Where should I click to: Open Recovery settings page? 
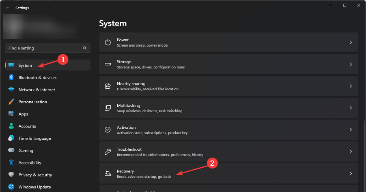click(228, 174)
